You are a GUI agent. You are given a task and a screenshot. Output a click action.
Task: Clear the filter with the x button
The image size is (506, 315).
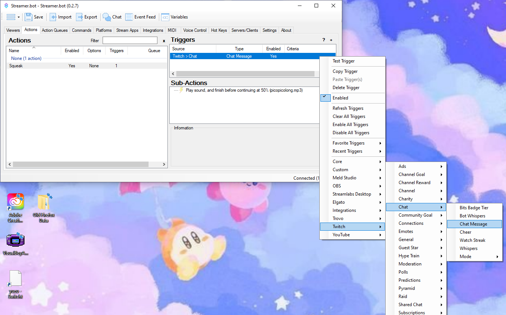pos(164,41)
